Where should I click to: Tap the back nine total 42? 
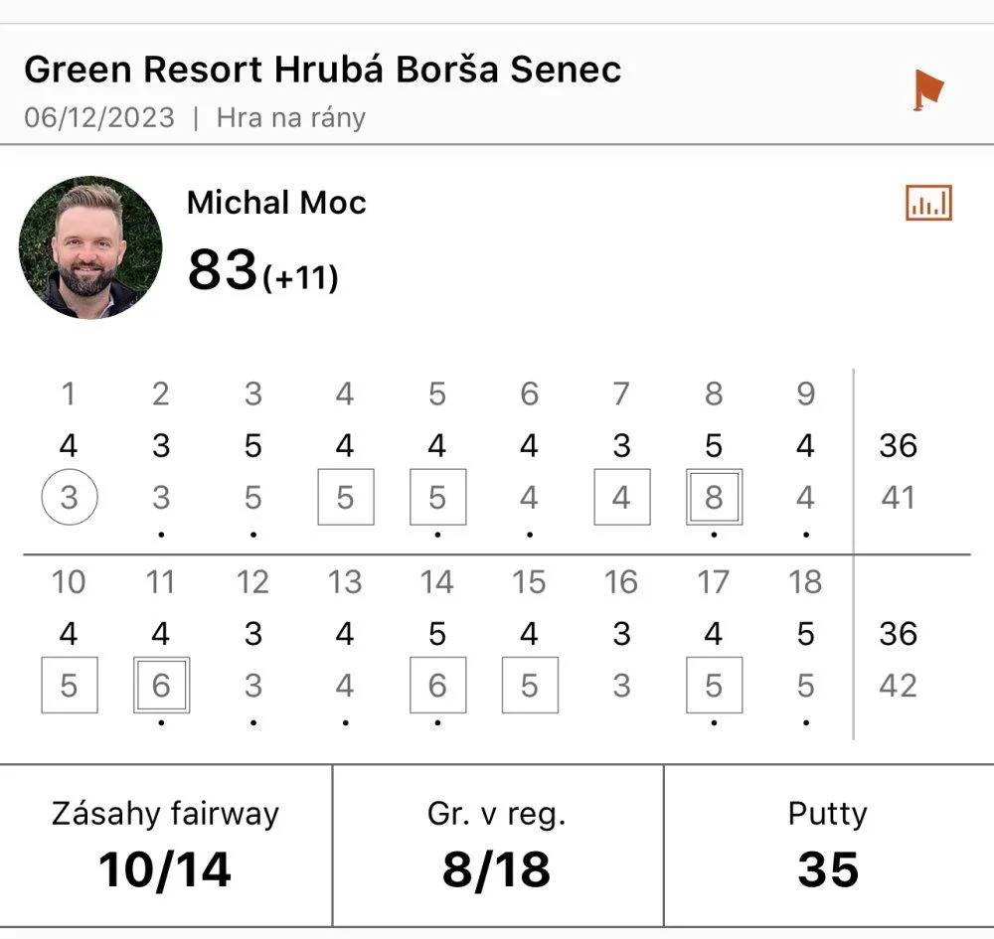pyautogui.click(x=898, y=686)
